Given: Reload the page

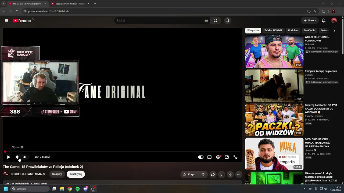Looking at the screenshot, I should click(x=17, y=11).
